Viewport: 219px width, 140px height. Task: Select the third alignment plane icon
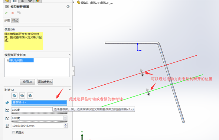30,95
